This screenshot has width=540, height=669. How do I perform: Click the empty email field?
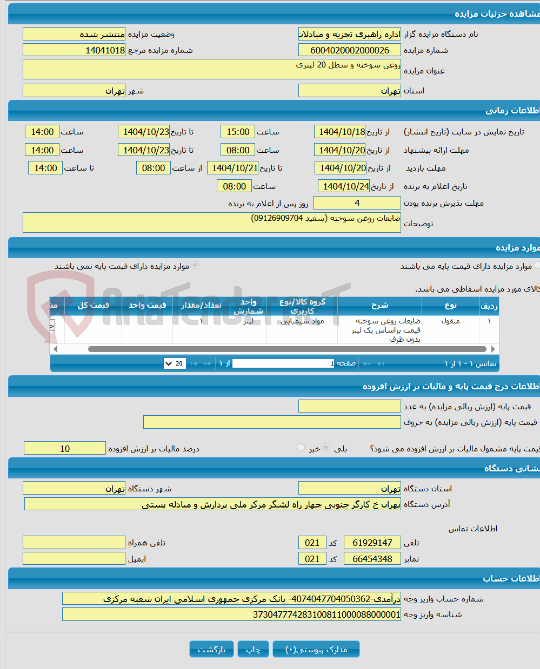coord(74,558)
